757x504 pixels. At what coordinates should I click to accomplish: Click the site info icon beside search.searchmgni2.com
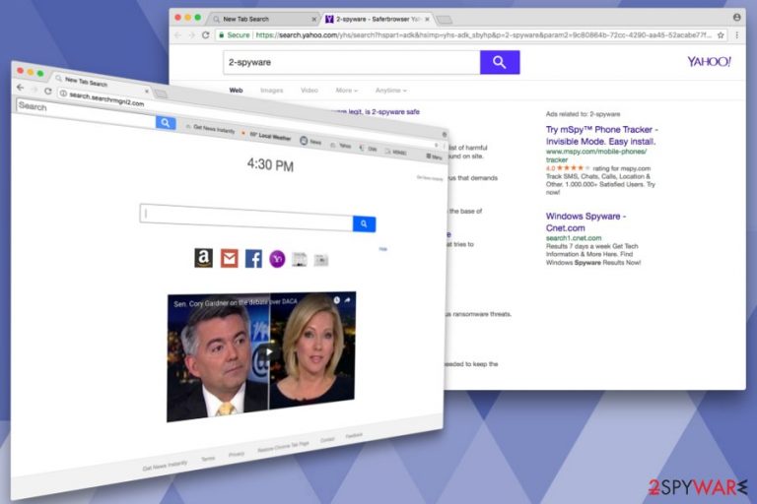tap(63, 94)
